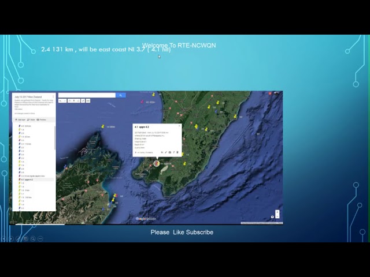Select the add marker map tool
Screen dimensions: 370x277
(x=74, y=101)
